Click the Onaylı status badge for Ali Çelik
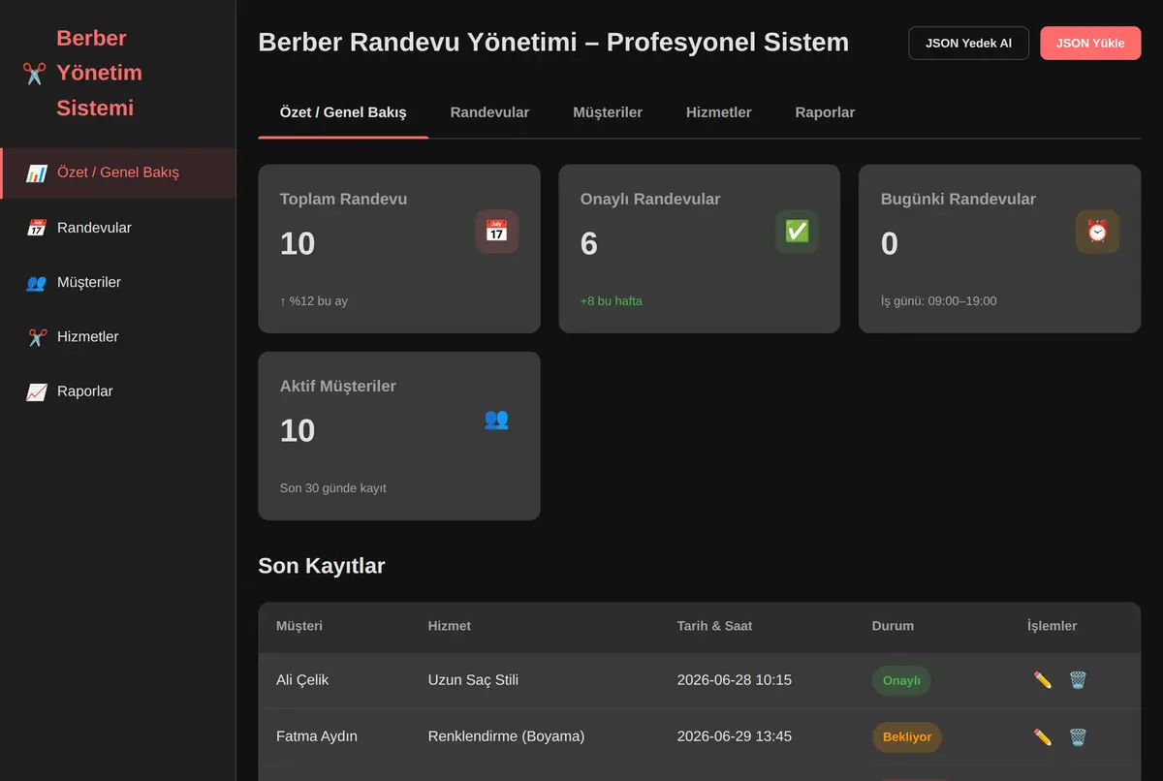The image size is (1163, 781). tap(901, 680)
